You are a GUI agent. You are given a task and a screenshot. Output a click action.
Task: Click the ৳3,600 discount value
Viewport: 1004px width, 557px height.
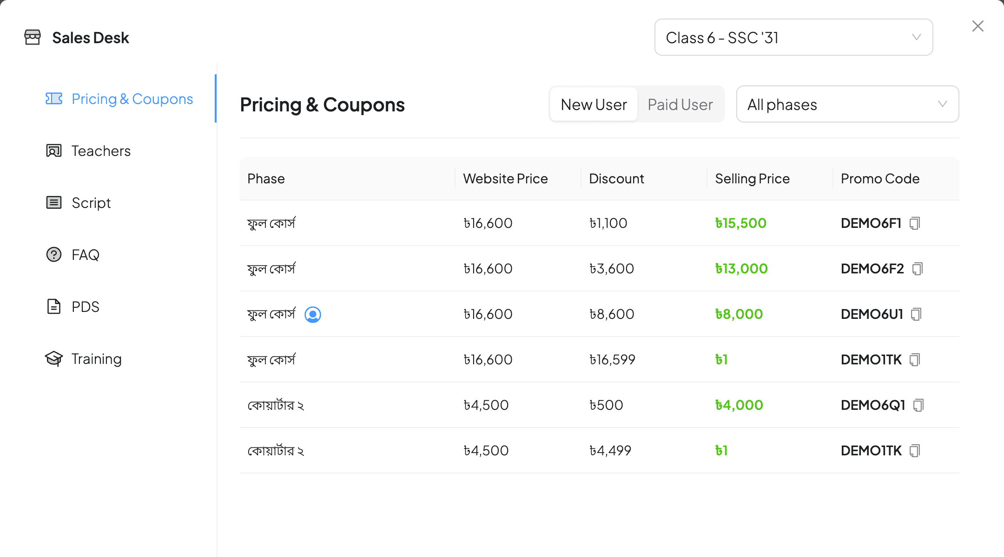[612, 269]
